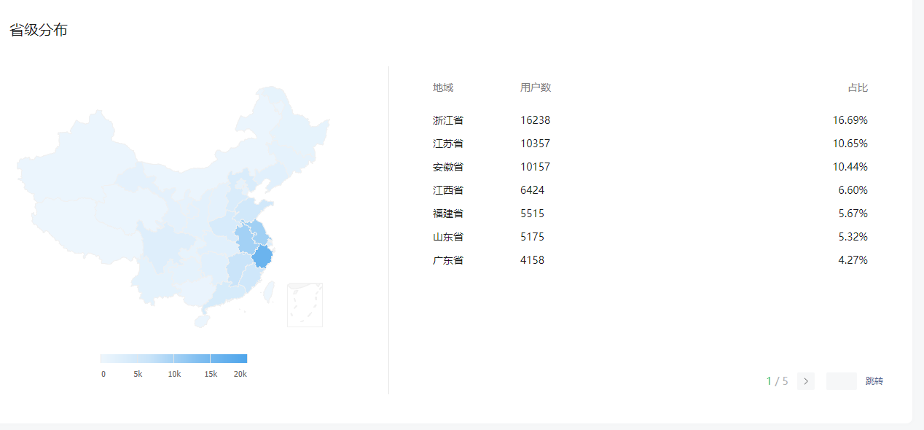Viewport: 924px width, 430px height.
Task: Click the 10k mark on legend scale
Action: point(174,374)
